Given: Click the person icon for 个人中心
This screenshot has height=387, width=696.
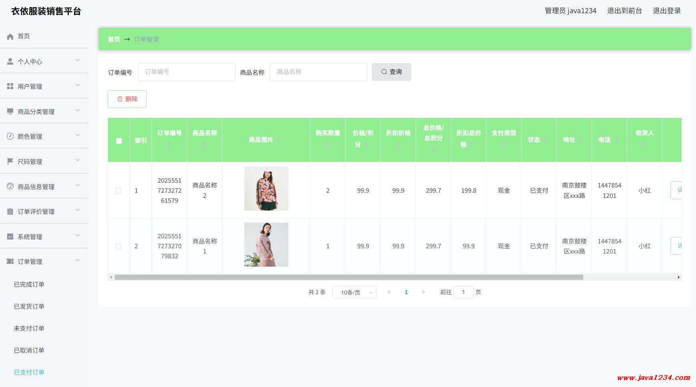Looking at the screenshot, I should [10, 62].
